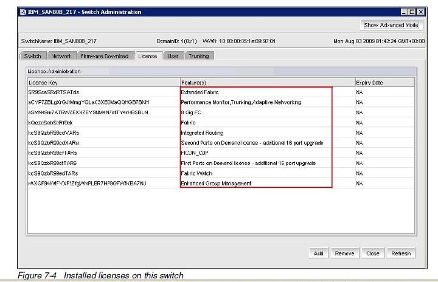Viewport: 438px width, 282px height.
Task: Click the date and time stamp
Action: pyautogui.click(x=379, y=41)
